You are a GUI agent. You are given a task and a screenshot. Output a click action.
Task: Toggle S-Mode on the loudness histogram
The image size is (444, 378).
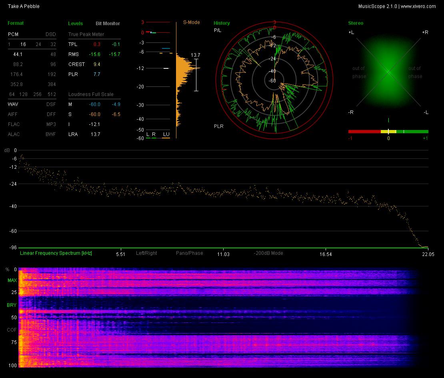(192, 22)
